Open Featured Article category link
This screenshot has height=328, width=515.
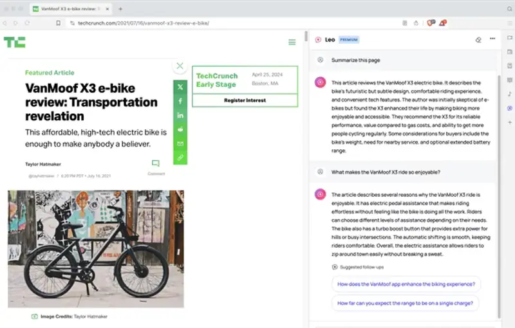coord(50,73)
